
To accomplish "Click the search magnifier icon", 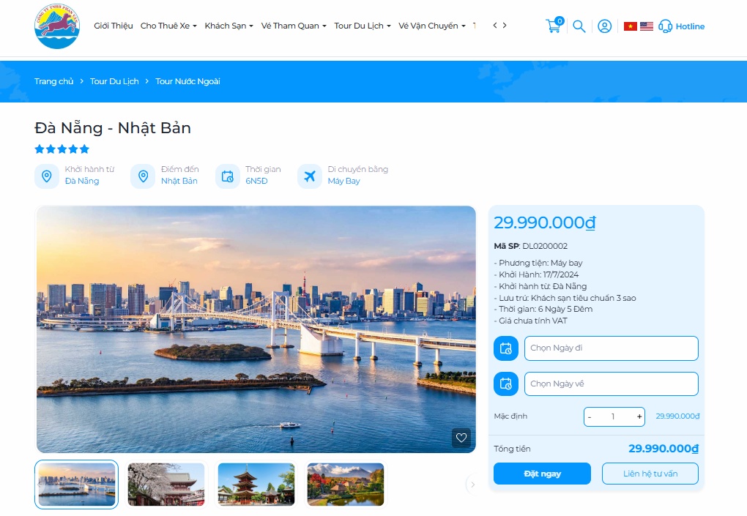I will pos(579,26).
